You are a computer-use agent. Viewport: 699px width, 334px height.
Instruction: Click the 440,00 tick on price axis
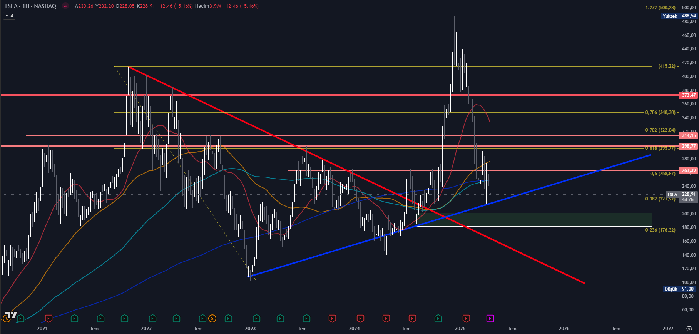(689, 49)
